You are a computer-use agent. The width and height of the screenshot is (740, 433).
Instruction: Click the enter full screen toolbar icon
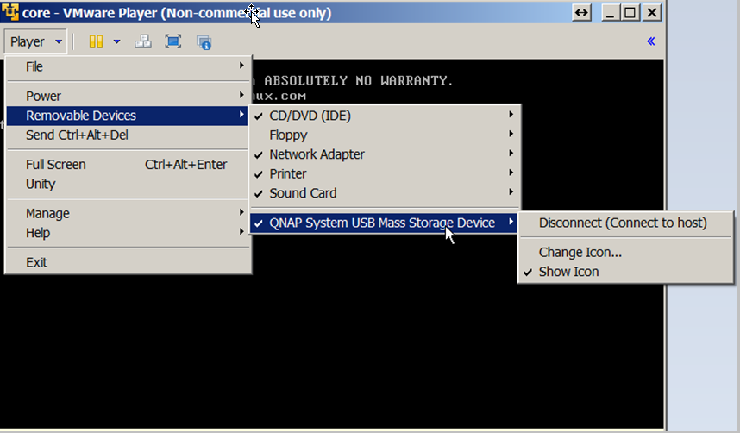173,41
